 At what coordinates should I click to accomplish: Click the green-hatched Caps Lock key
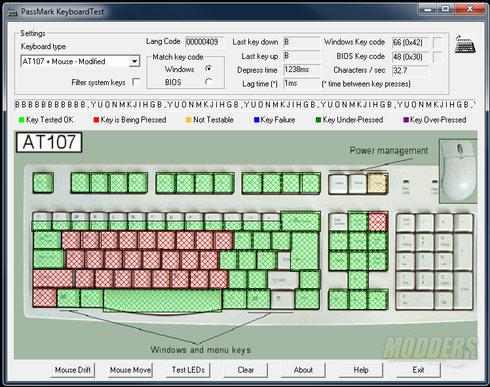pos(48,259)
